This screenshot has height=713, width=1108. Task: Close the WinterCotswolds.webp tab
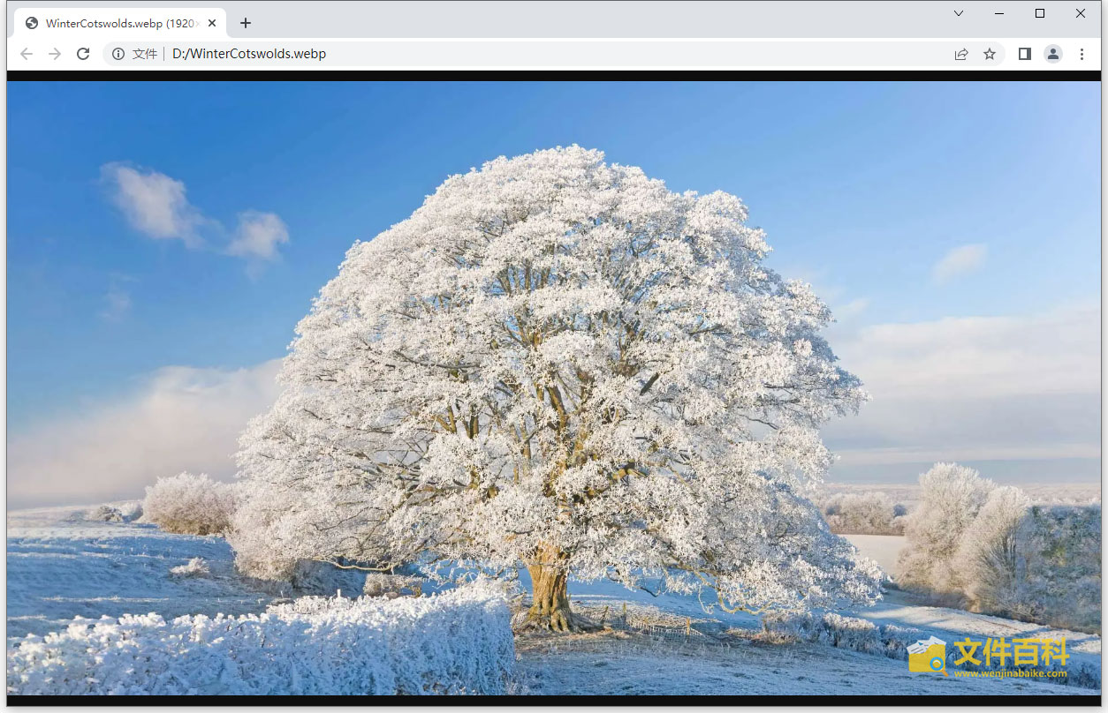pyautogui.click(x=212, y=23)
